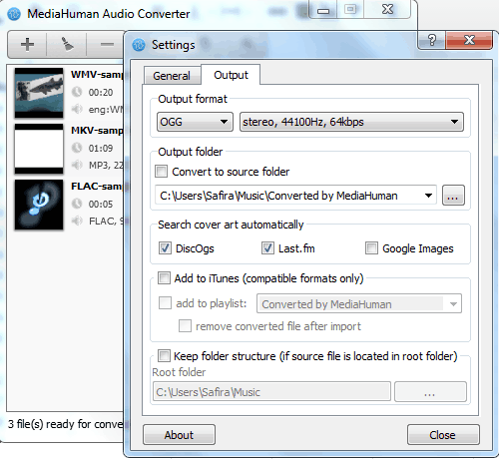Screen dimensions: 499x459
Task: Click the speaker icon next to FLAC info
Action: point(77,221)
